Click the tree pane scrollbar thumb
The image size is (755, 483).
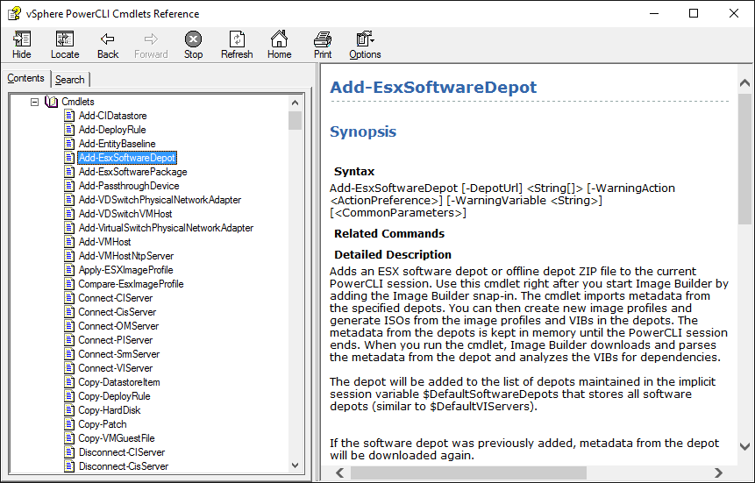[x=296, y=120]
